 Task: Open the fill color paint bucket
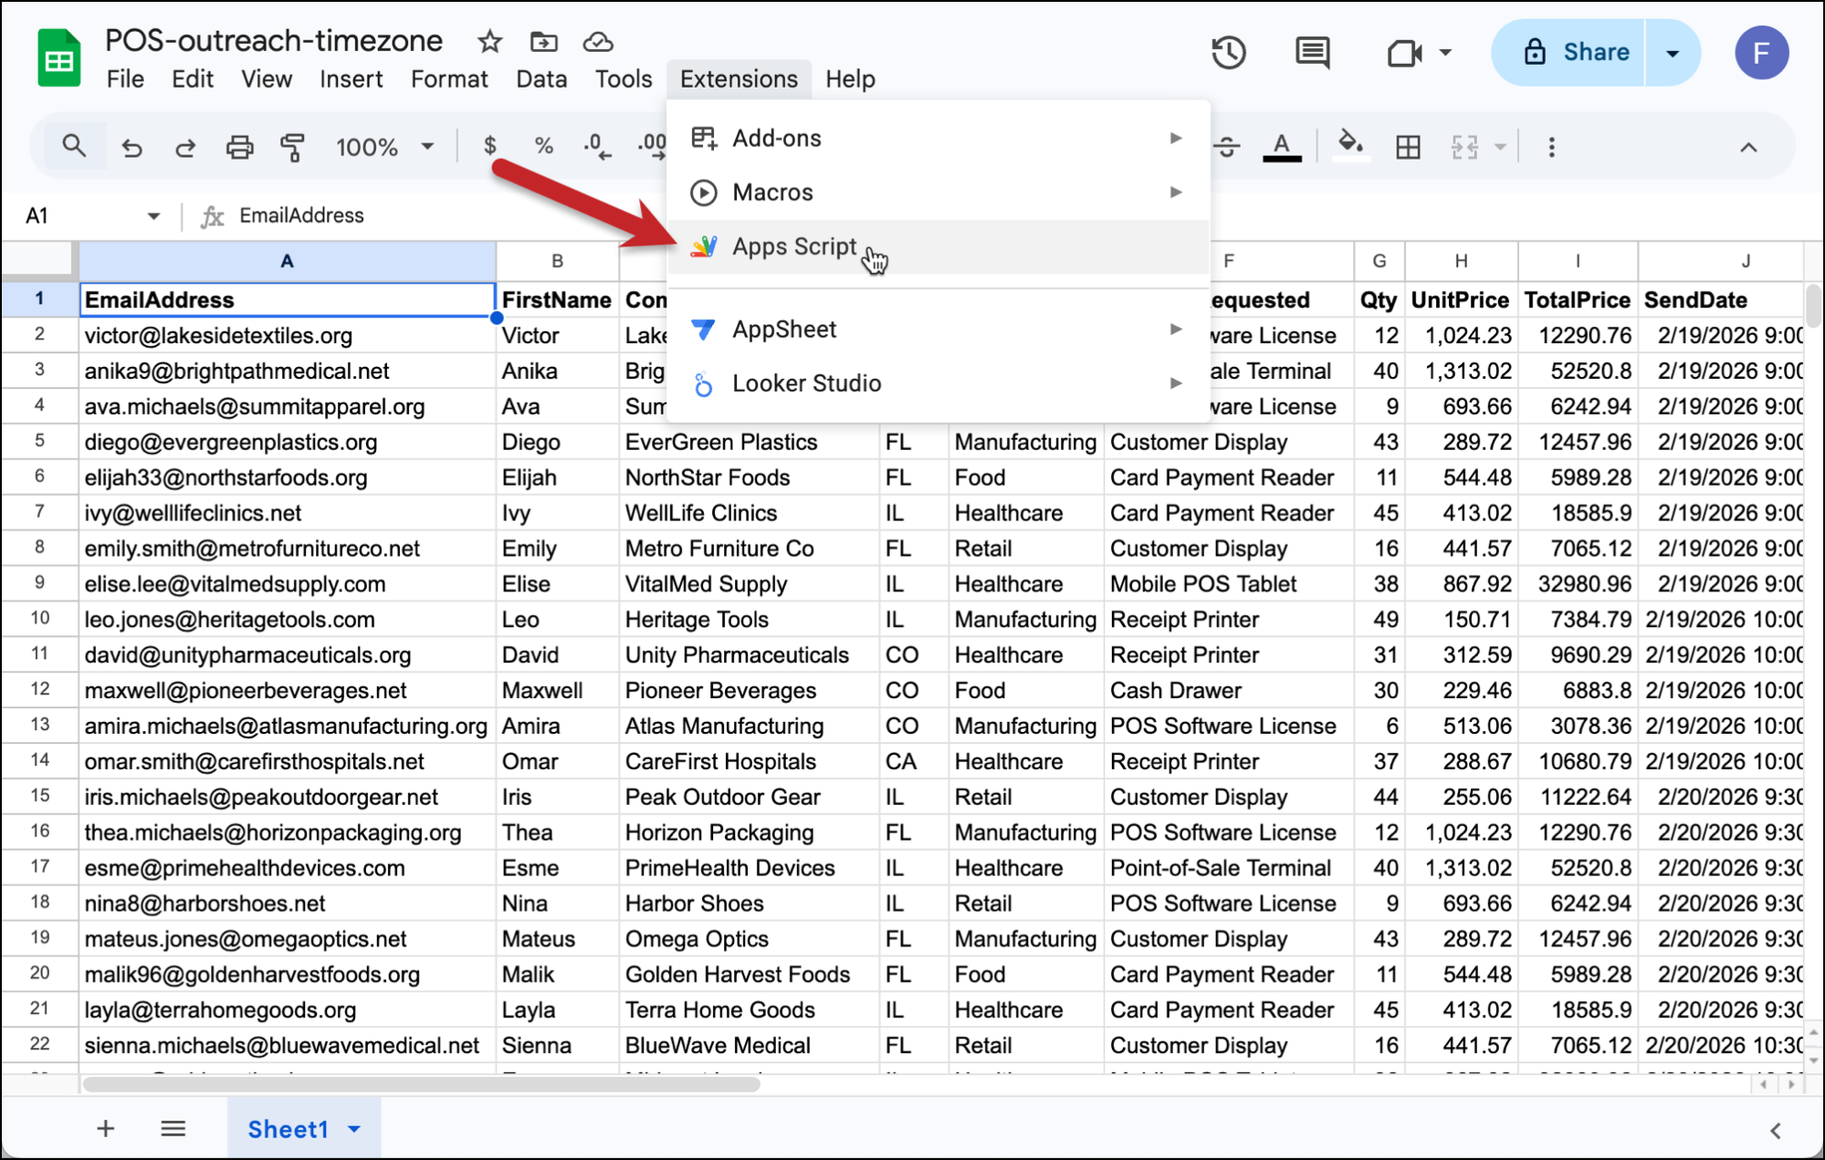(1349, 145)
